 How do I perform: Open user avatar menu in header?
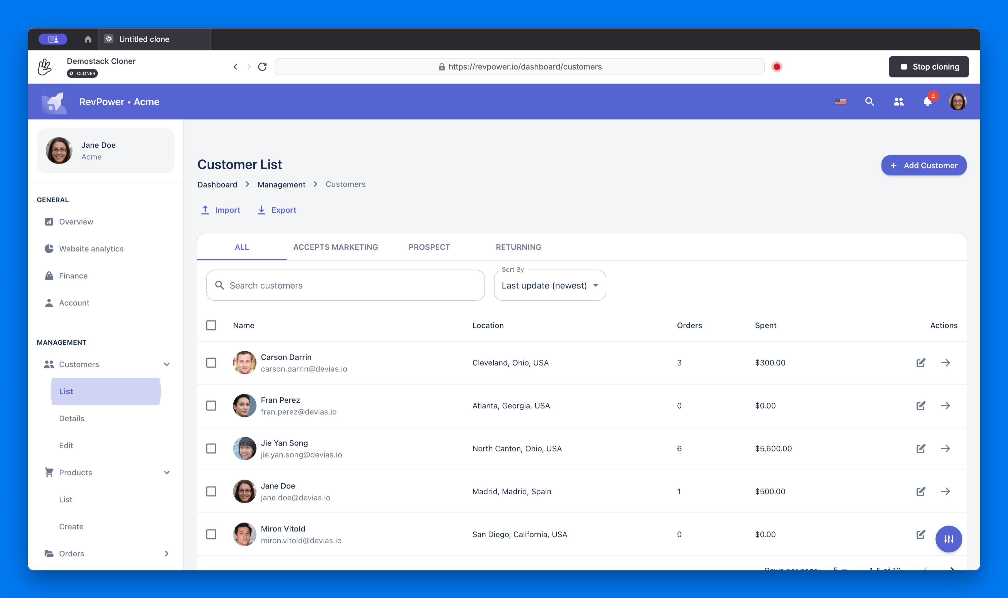pos(958,101)
